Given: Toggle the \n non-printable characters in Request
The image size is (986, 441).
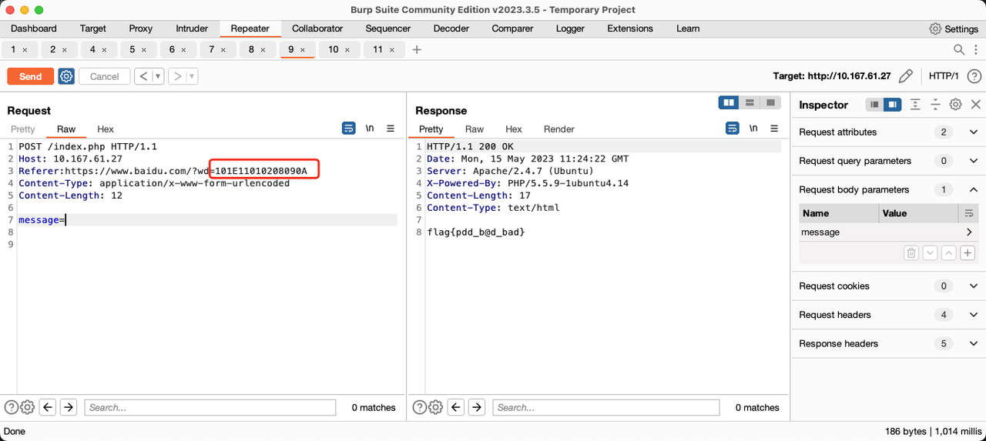Looking at the screenshot, I should pyautogui.click(x=370, y=129).
